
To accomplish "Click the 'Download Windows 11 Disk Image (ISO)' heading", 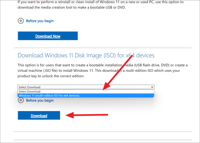I will 67,55.
